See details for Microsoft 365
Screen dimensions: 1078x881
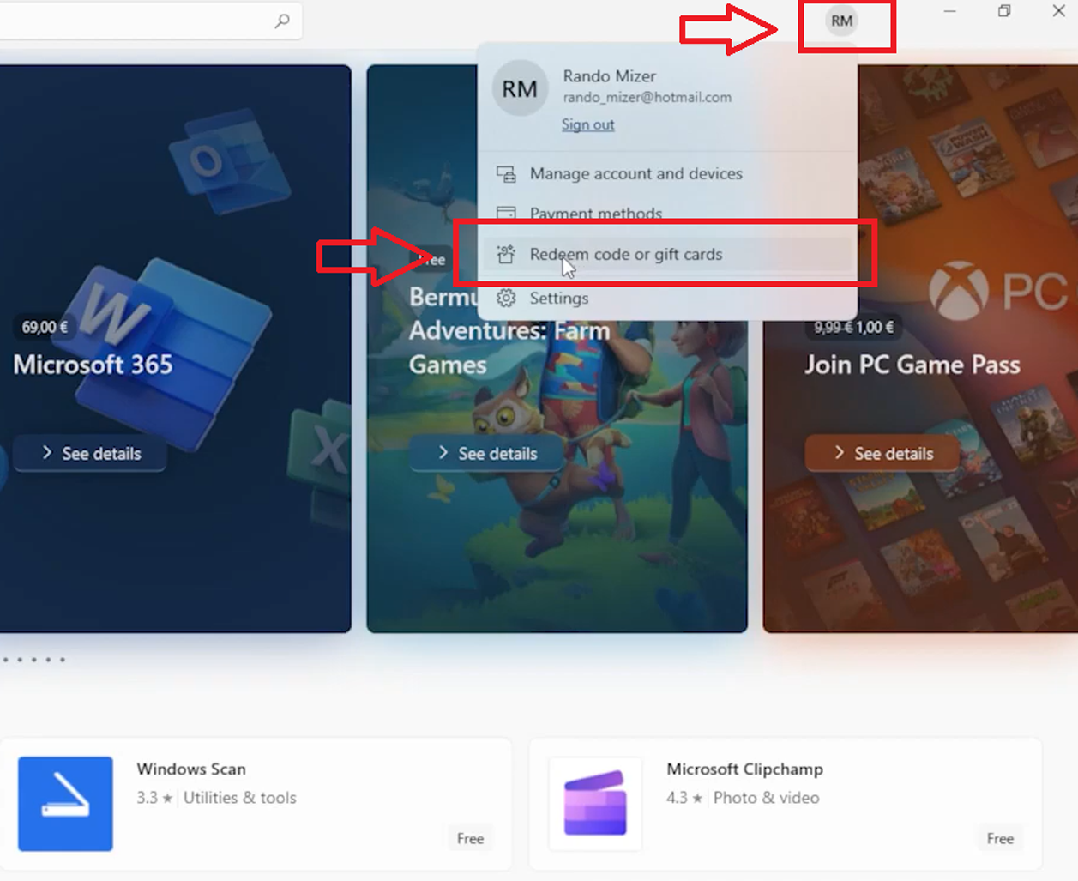coord(90,453)
